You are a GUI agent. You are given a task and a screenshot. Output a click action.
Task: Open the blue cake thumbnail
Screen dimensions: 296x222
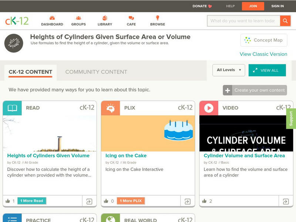click(148, 134)
